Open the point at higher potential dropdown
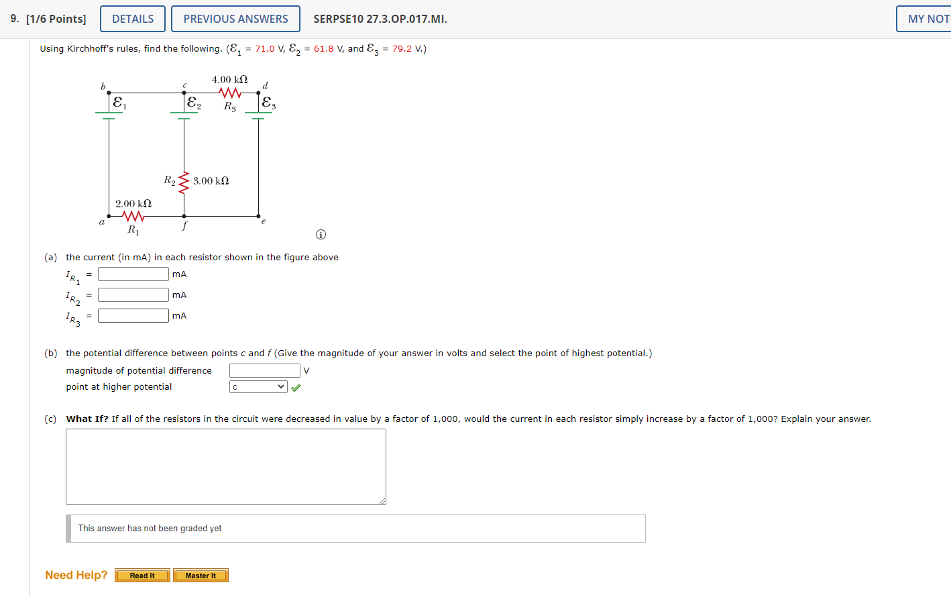Screen dimensions: 951x597 tap(258, 387)
